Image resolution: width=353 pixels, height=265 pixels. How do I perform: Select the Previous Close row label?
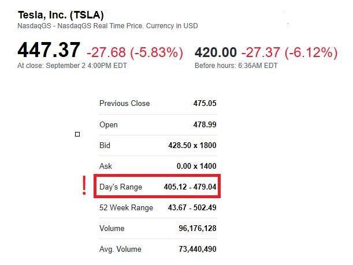coord(124,104)
